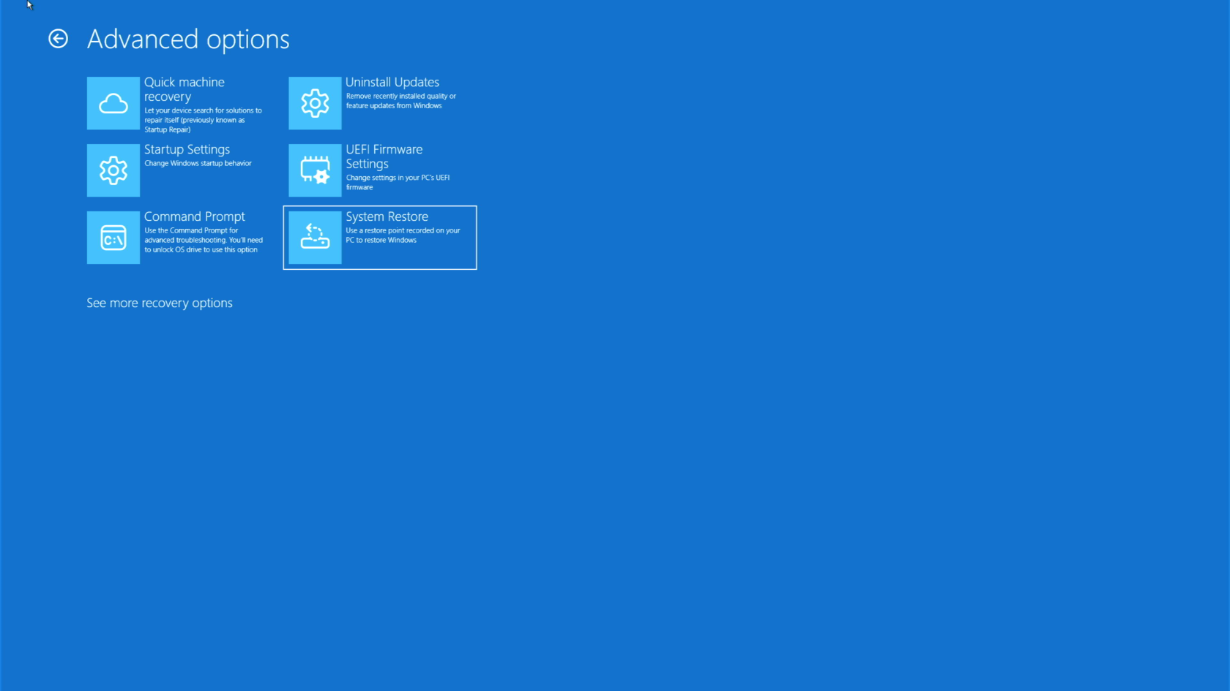Viewport: 1230px width, 691px height.
Task: Select the System Restore heading
Action: click(x=387, y=216)
